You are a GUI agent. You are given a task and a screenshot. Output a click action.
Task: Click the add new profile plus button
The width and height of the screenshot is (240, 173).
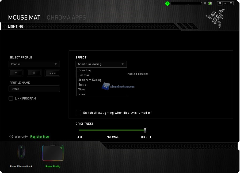click(x=16, y=73)
